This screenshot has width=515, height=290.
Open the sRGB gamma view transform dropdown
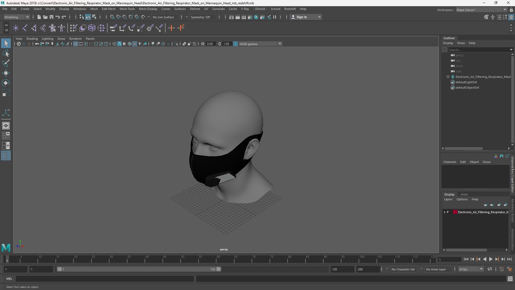point(280,44)
